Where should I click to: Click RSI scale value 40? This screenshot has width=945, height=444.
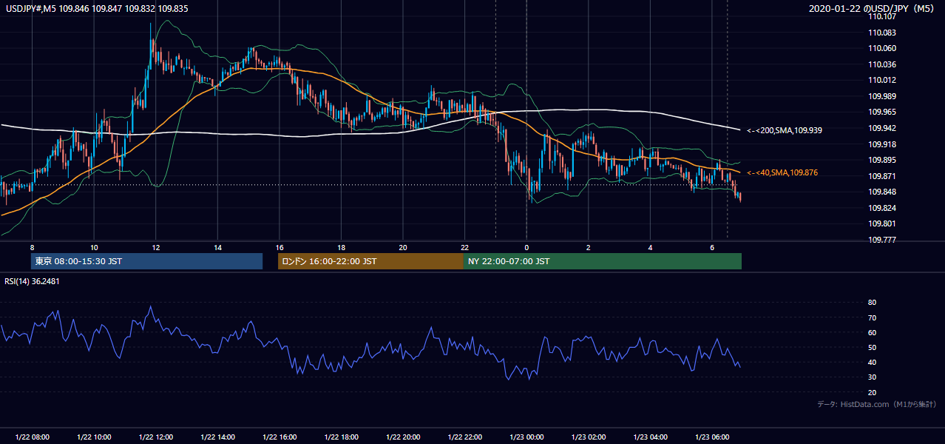click(872, 362)
